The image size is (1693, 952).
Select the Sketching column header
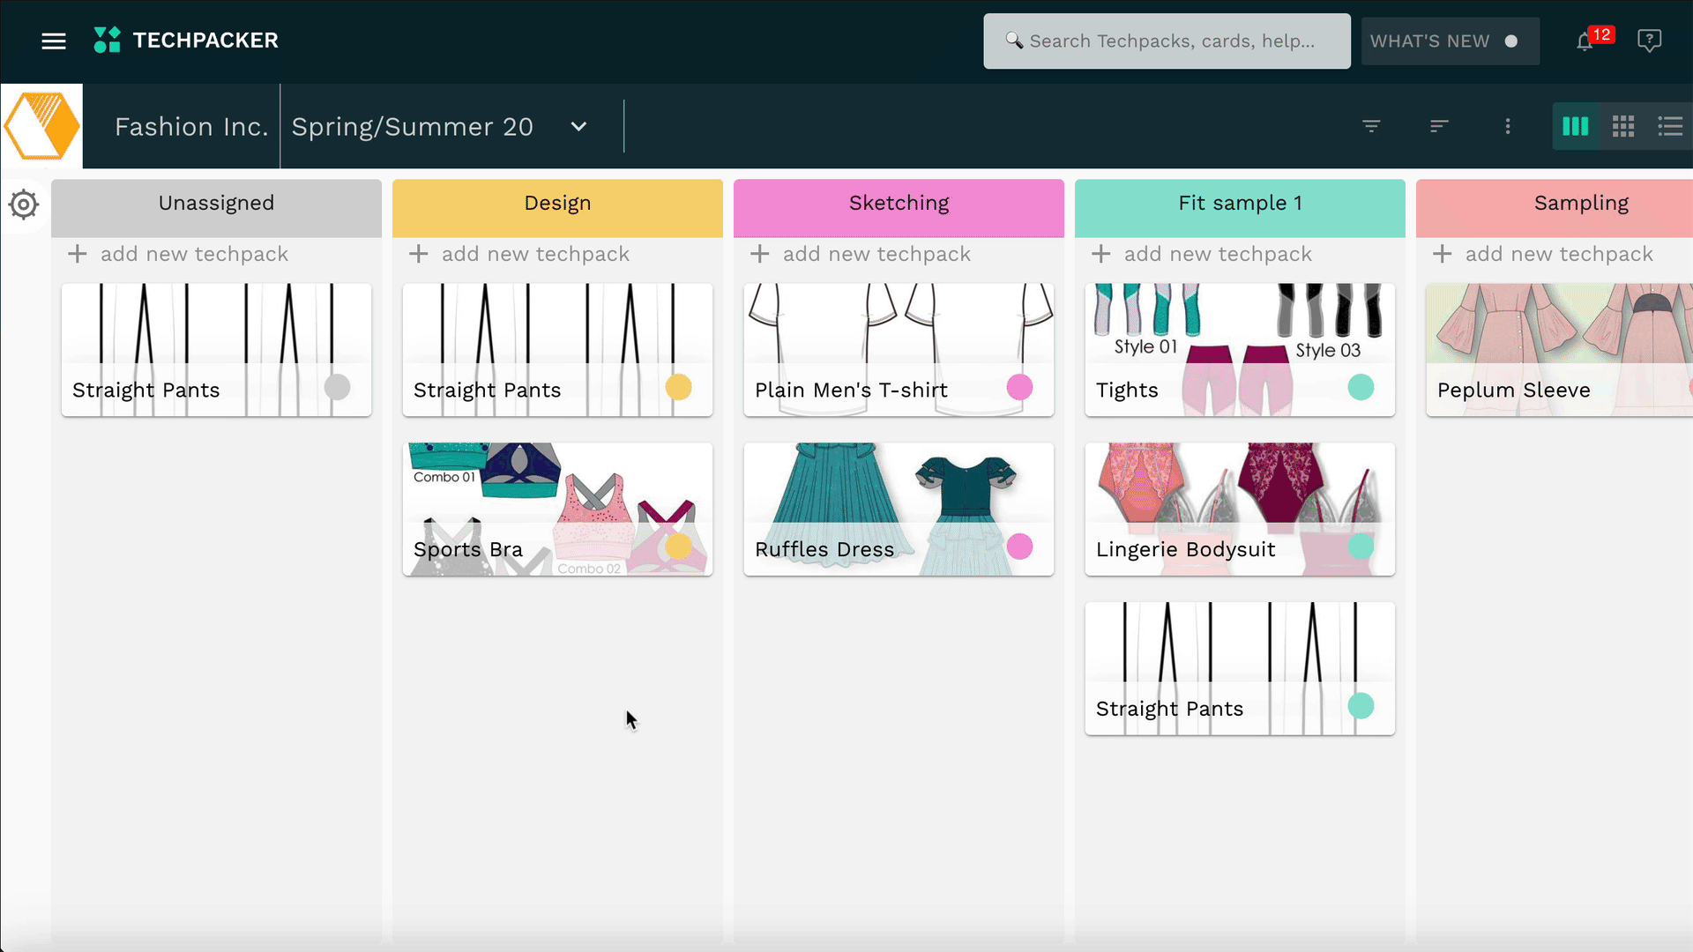coord(899,204)
